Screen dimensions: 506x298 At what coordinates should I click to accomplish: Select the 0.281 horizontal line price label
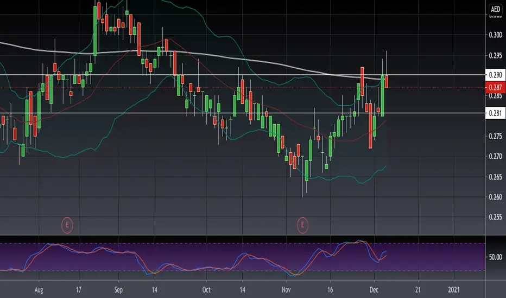pos(495,113)
